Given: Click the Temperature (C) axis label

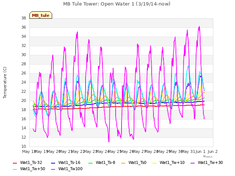Looking at the screenshot, I should [5, 82].
